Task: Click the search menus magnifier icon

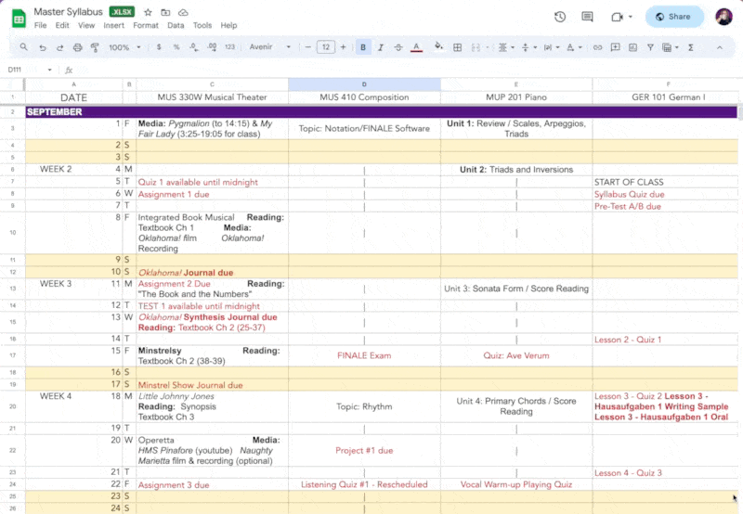Action: (23, 47)
